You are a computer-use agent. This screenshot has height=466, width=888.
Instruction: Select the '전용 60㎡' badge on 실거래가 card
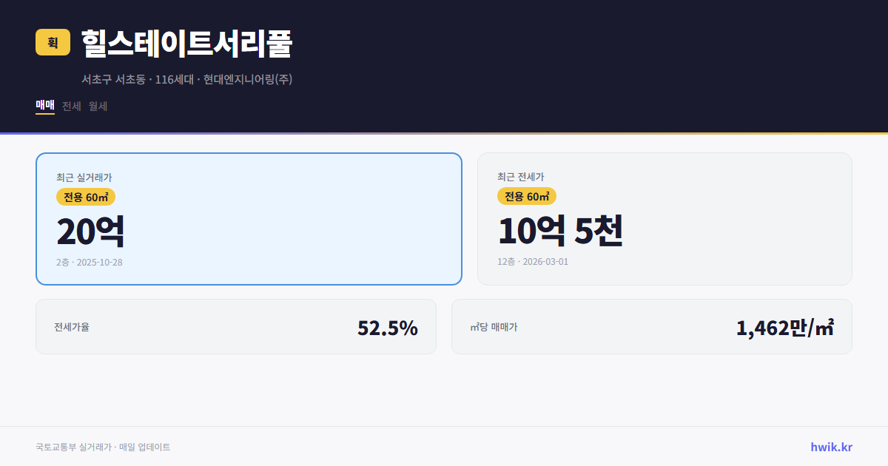(x=85, y=197)
